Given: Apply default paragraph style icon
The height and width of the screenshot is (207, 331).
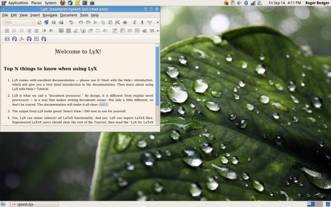Looking at the screenshot, I should [7, 31].
